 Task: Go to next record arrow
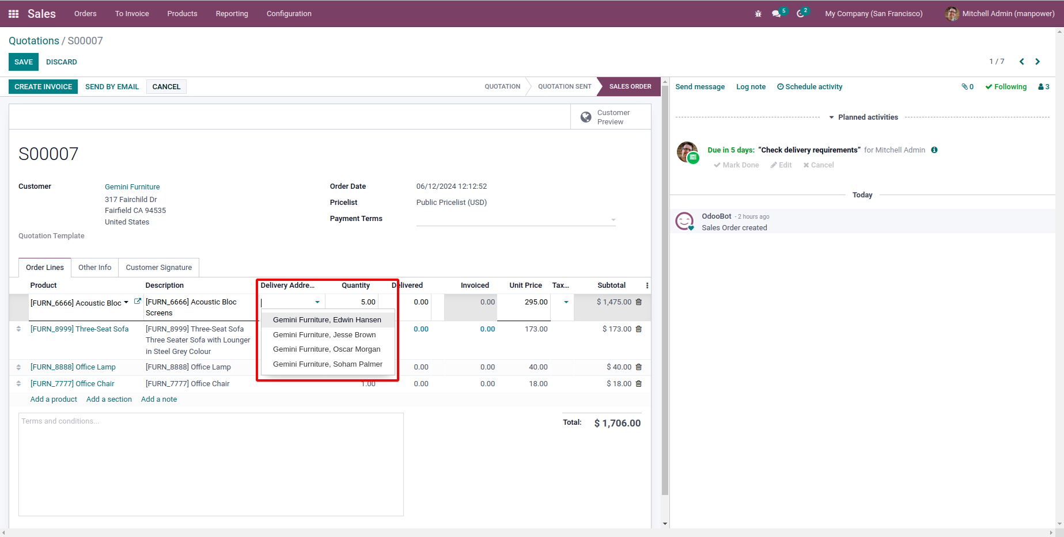click(x=1038, y=62)
